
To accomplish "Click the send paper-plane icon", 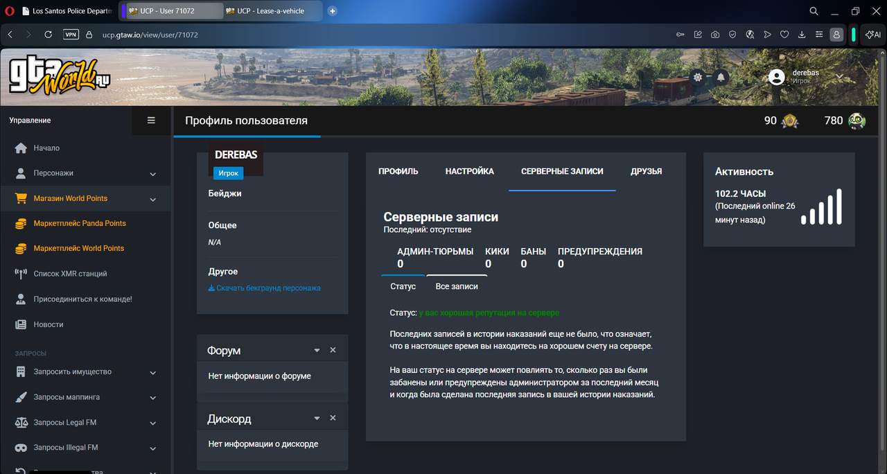I will pos(767,34).
